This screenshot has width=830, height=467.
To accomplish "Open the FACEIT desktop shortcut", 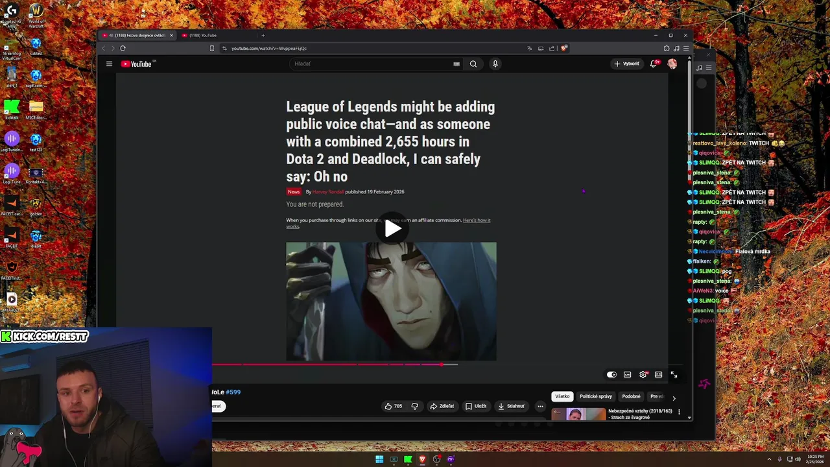I will pyautogui.click(x=11, y=237).
